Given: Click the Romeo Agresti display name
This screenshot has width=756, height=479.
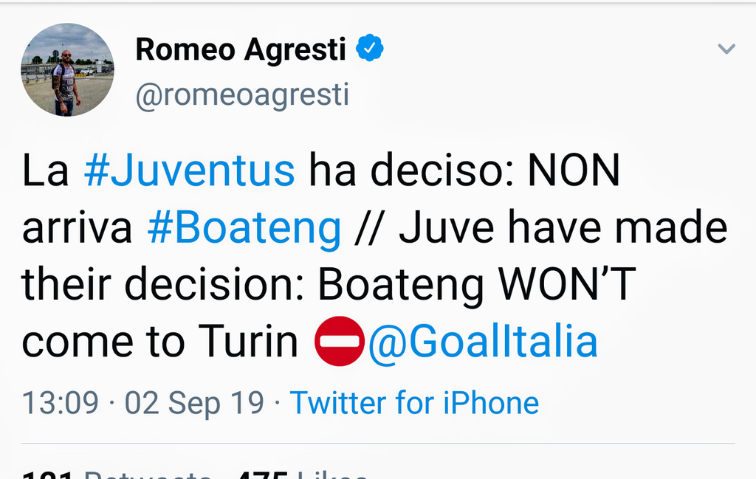Looking at the screenshot, I should [x=241, y=49].
